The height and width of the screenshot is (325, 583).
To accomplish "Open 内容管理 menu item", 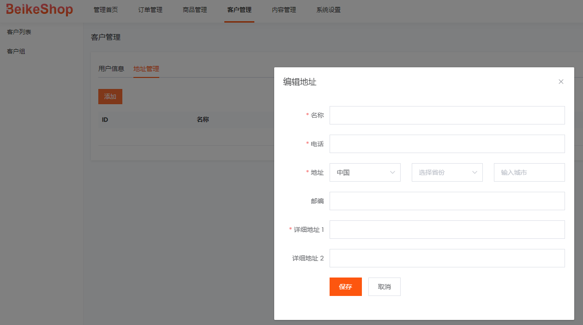I will (x=284, y=10).
